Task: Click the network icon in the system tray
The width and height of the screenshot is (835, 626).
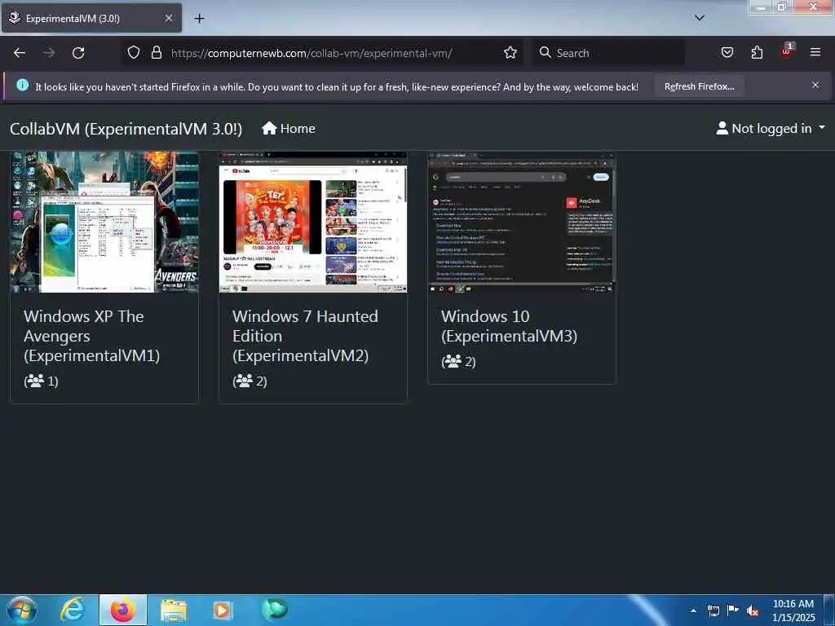Action: [714, 611]
